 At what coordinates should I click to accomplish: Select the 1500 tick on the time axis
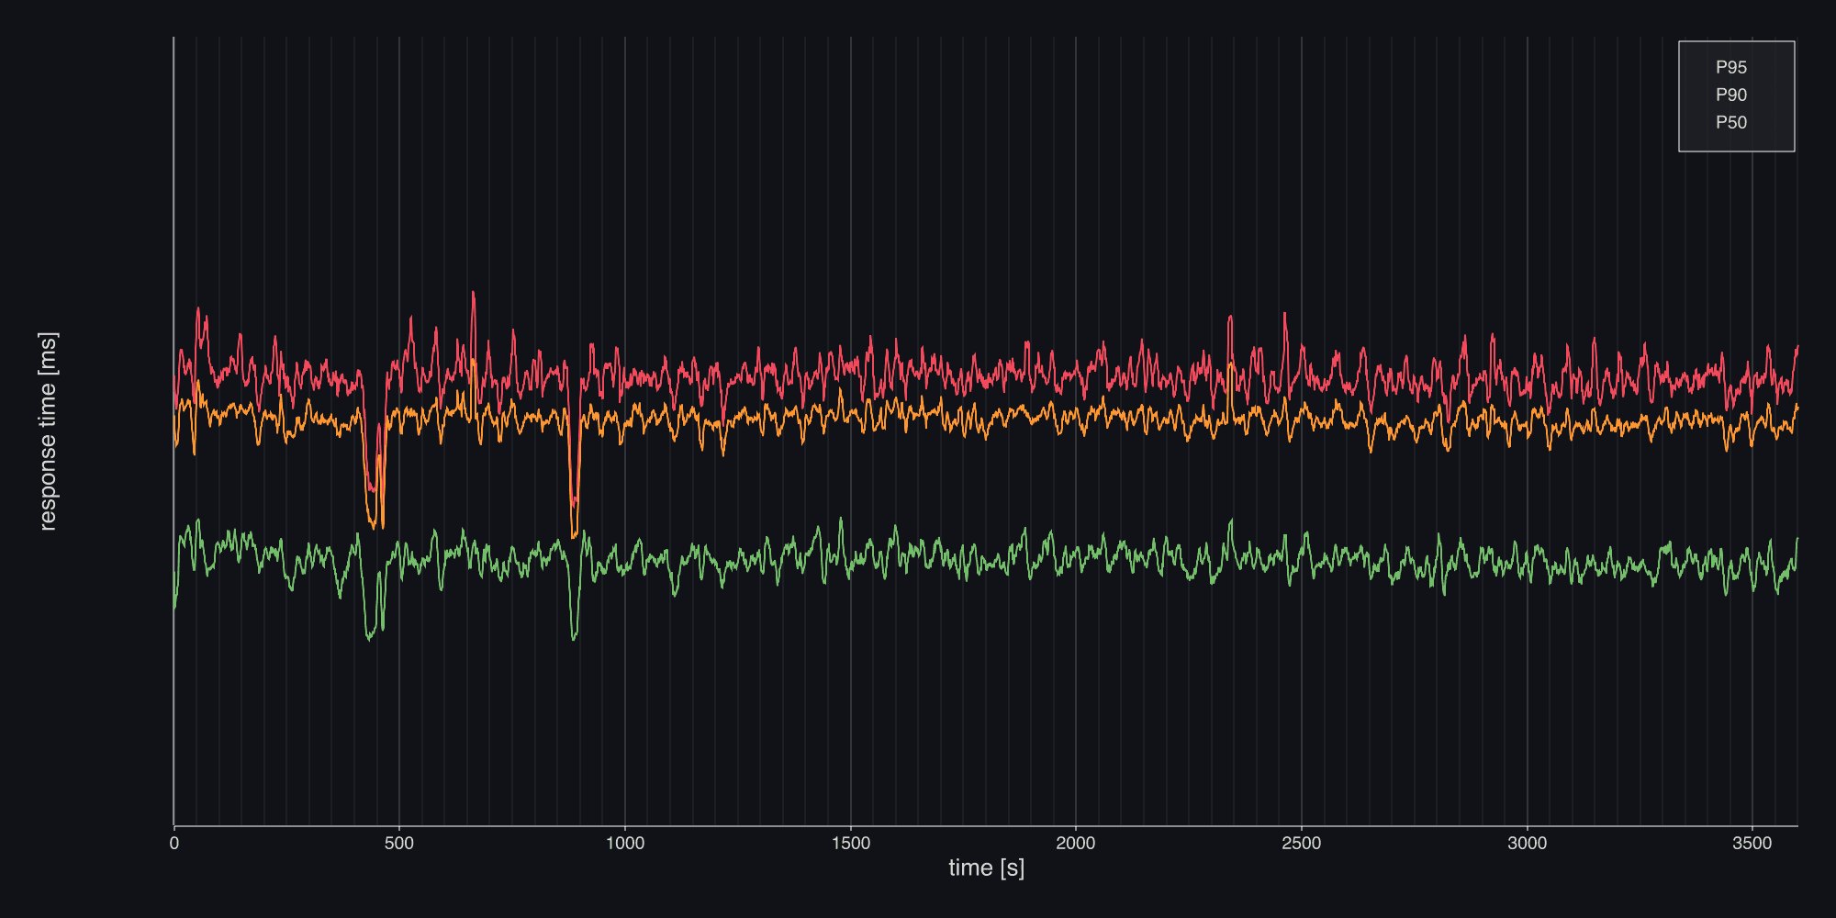(x=851, y=844)
